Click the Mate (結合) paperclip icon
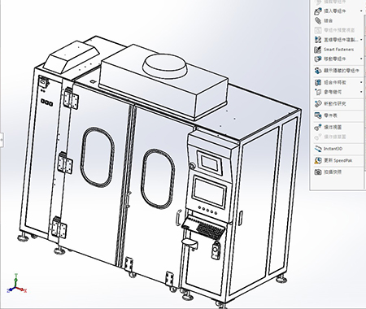The height and width of the screenshot is (309, 366). point(318,20)
